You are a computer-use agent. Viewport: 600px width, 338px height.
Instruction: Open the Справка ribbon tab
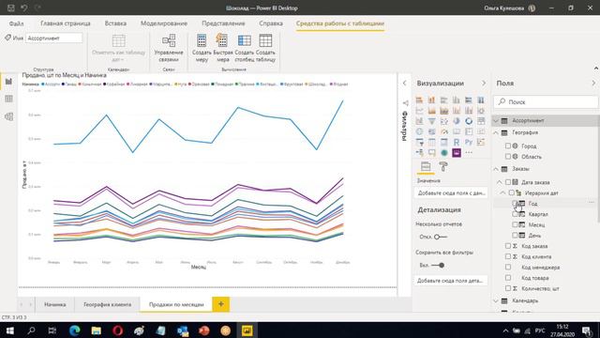click(x=271, y=23)
